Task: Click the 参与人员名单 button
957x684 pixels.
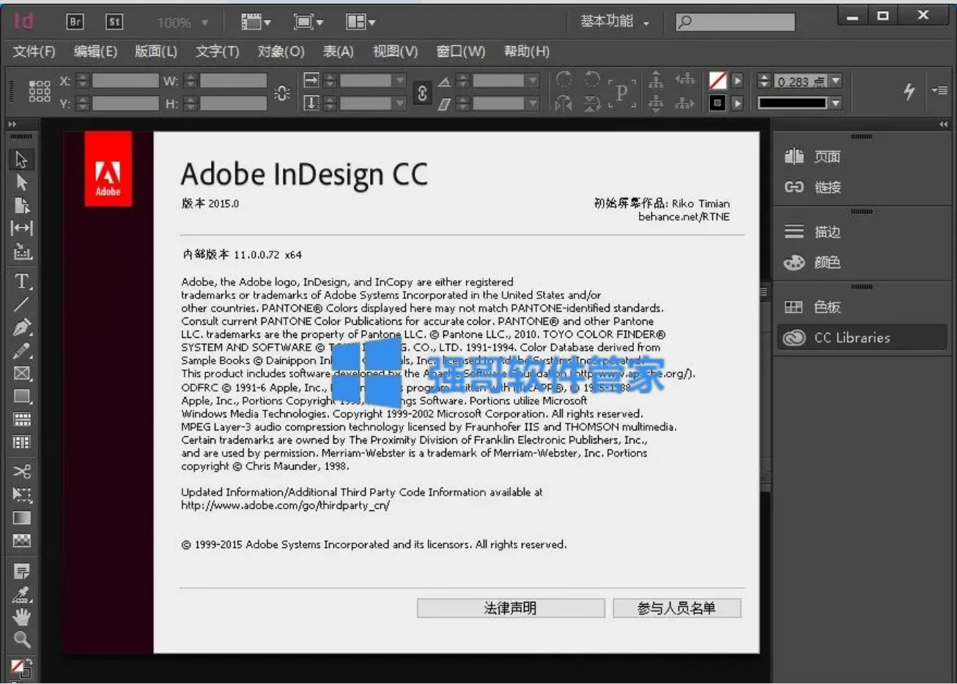Action: tap(676, 608)
